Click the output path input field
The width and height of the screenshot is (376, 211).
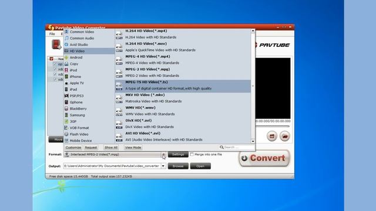[x=112, y=166]
